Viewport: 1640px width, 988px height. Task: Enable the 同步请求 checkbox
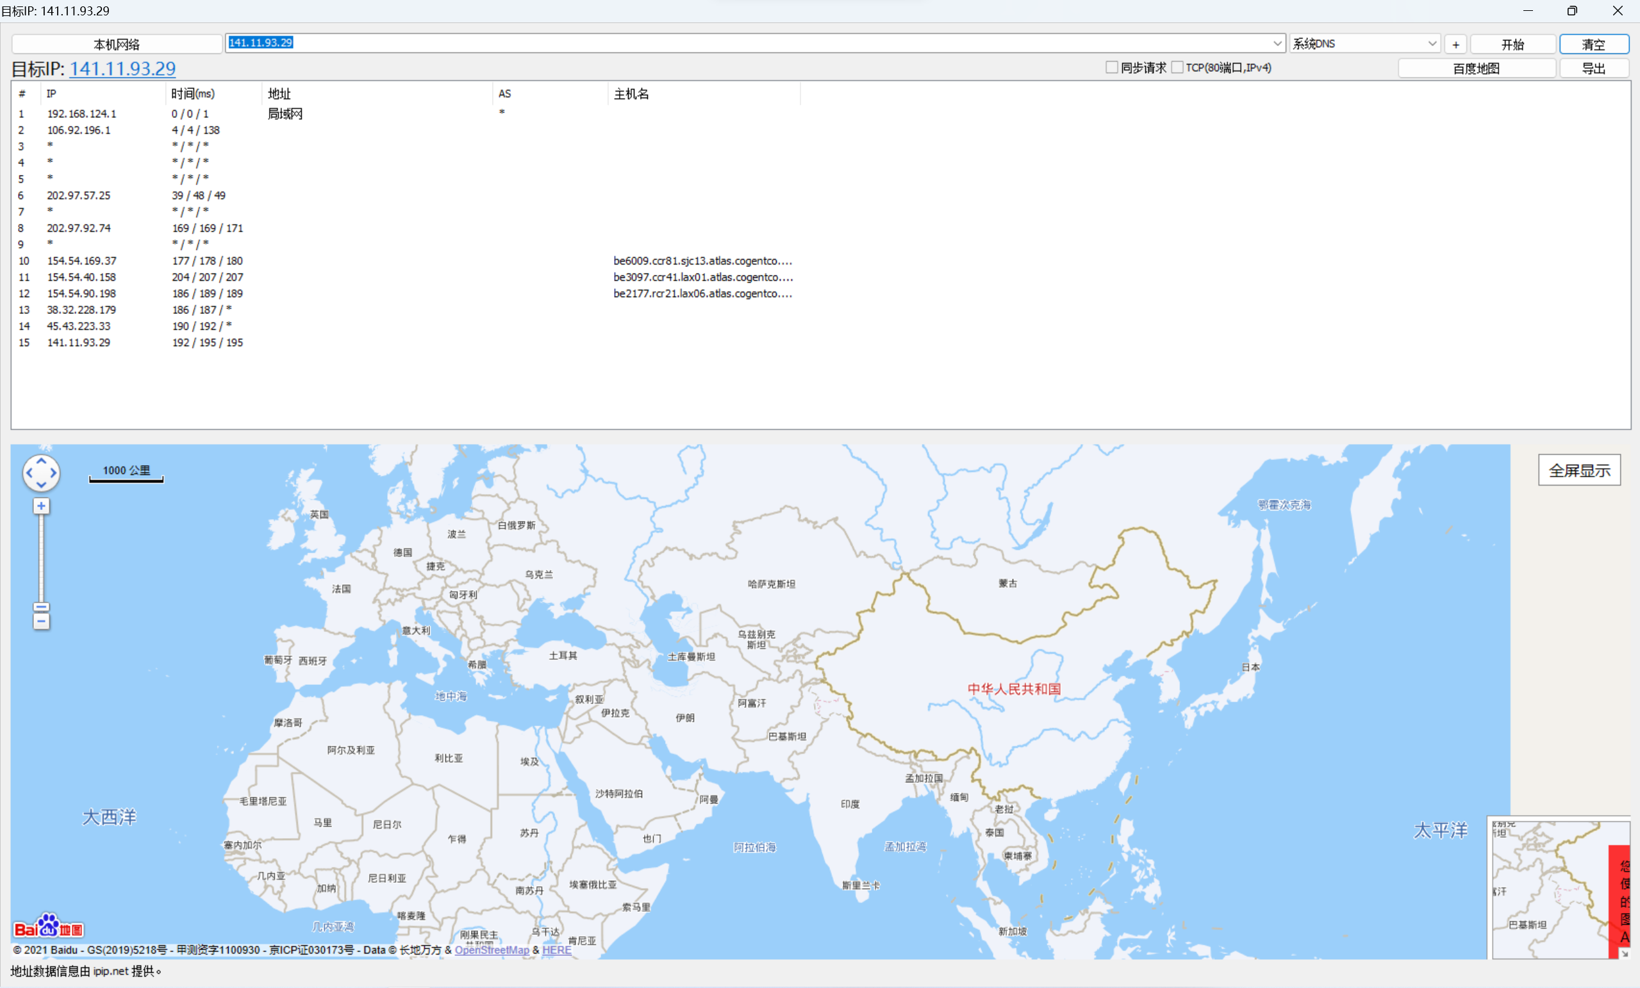pos(1111,67)
